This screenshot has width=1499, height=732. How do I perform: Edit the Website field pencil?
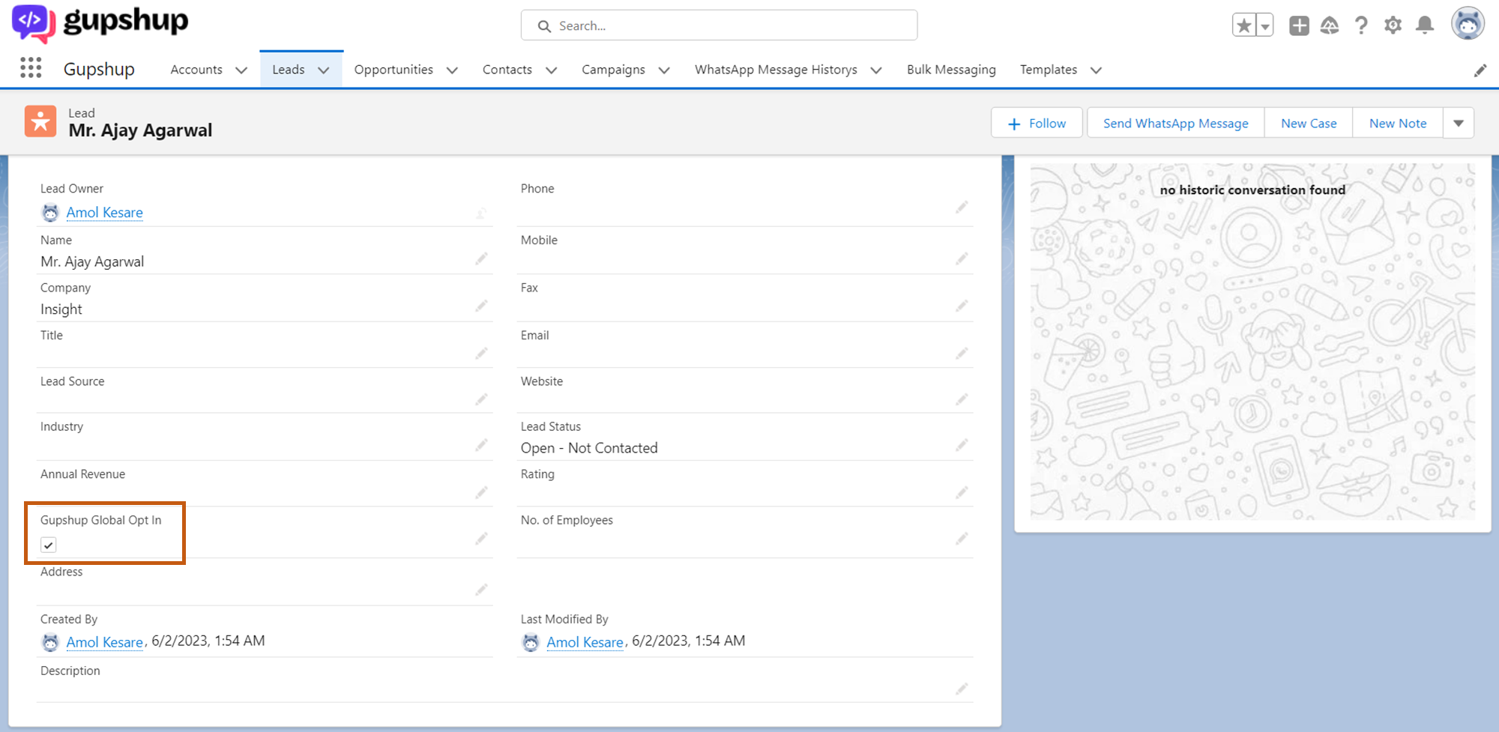pos(962,399)
